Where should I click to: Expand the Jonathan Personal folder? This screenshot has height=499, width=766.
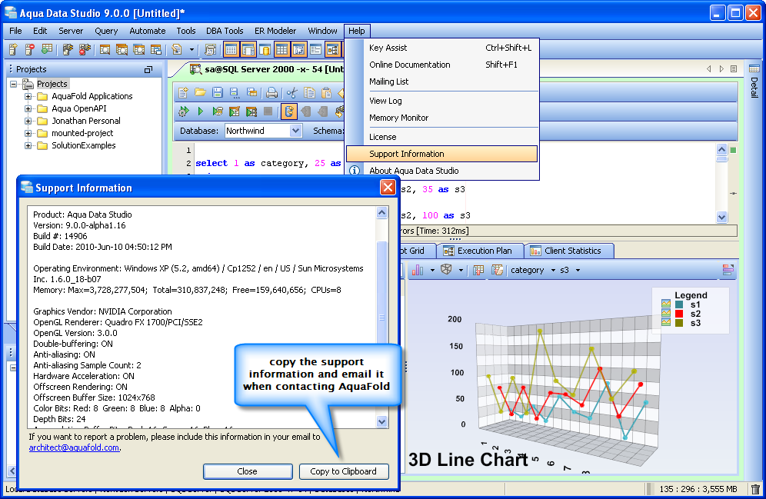[28, 121]
